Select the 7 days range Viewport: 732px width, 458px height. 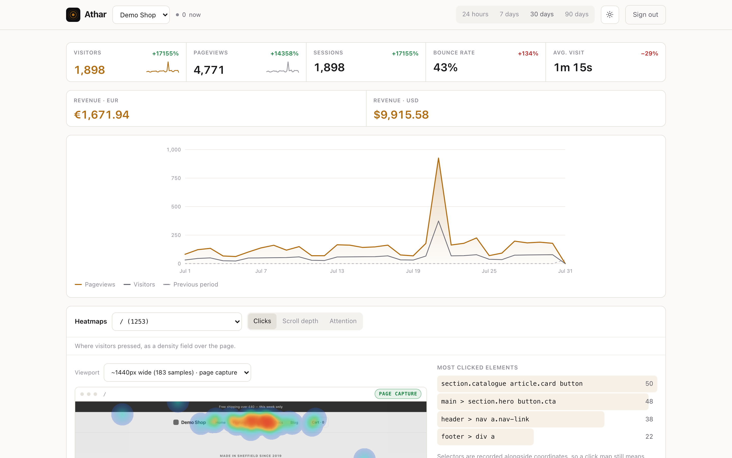point(509,14)
